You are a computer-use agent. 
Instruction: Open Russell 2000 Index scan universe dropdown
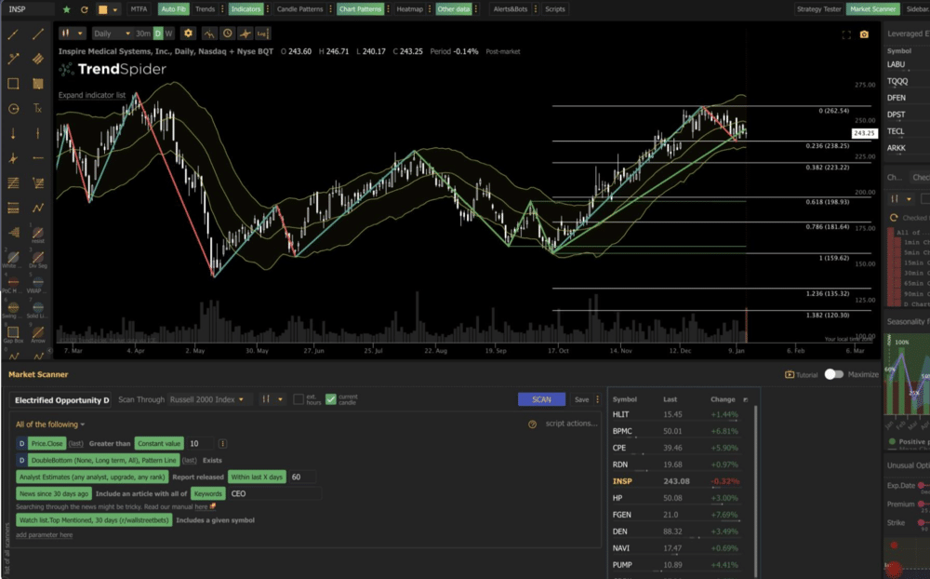[x=207, y=399]
